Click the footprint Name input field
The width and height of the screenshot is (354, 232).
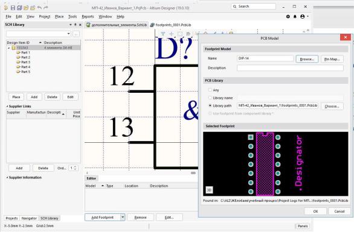(265, 58)
